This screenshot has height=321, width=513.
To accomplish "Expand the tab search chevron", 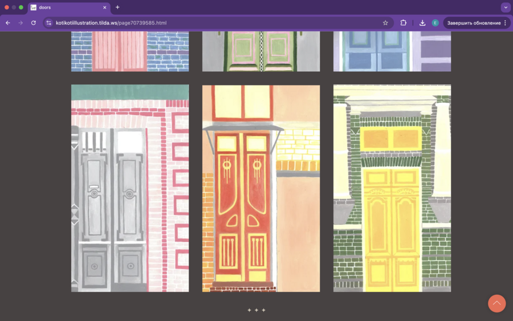I will (506, 7).
